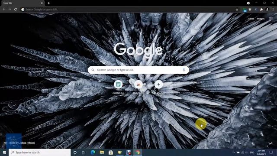Bookmark this tab with the star icon
This screenshot has width=277, height=156.
(237, 10)
